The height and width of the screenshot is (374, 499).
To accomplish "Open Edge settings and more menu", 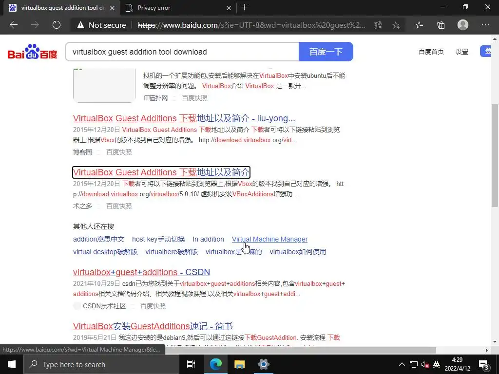I will coord(485,25).
